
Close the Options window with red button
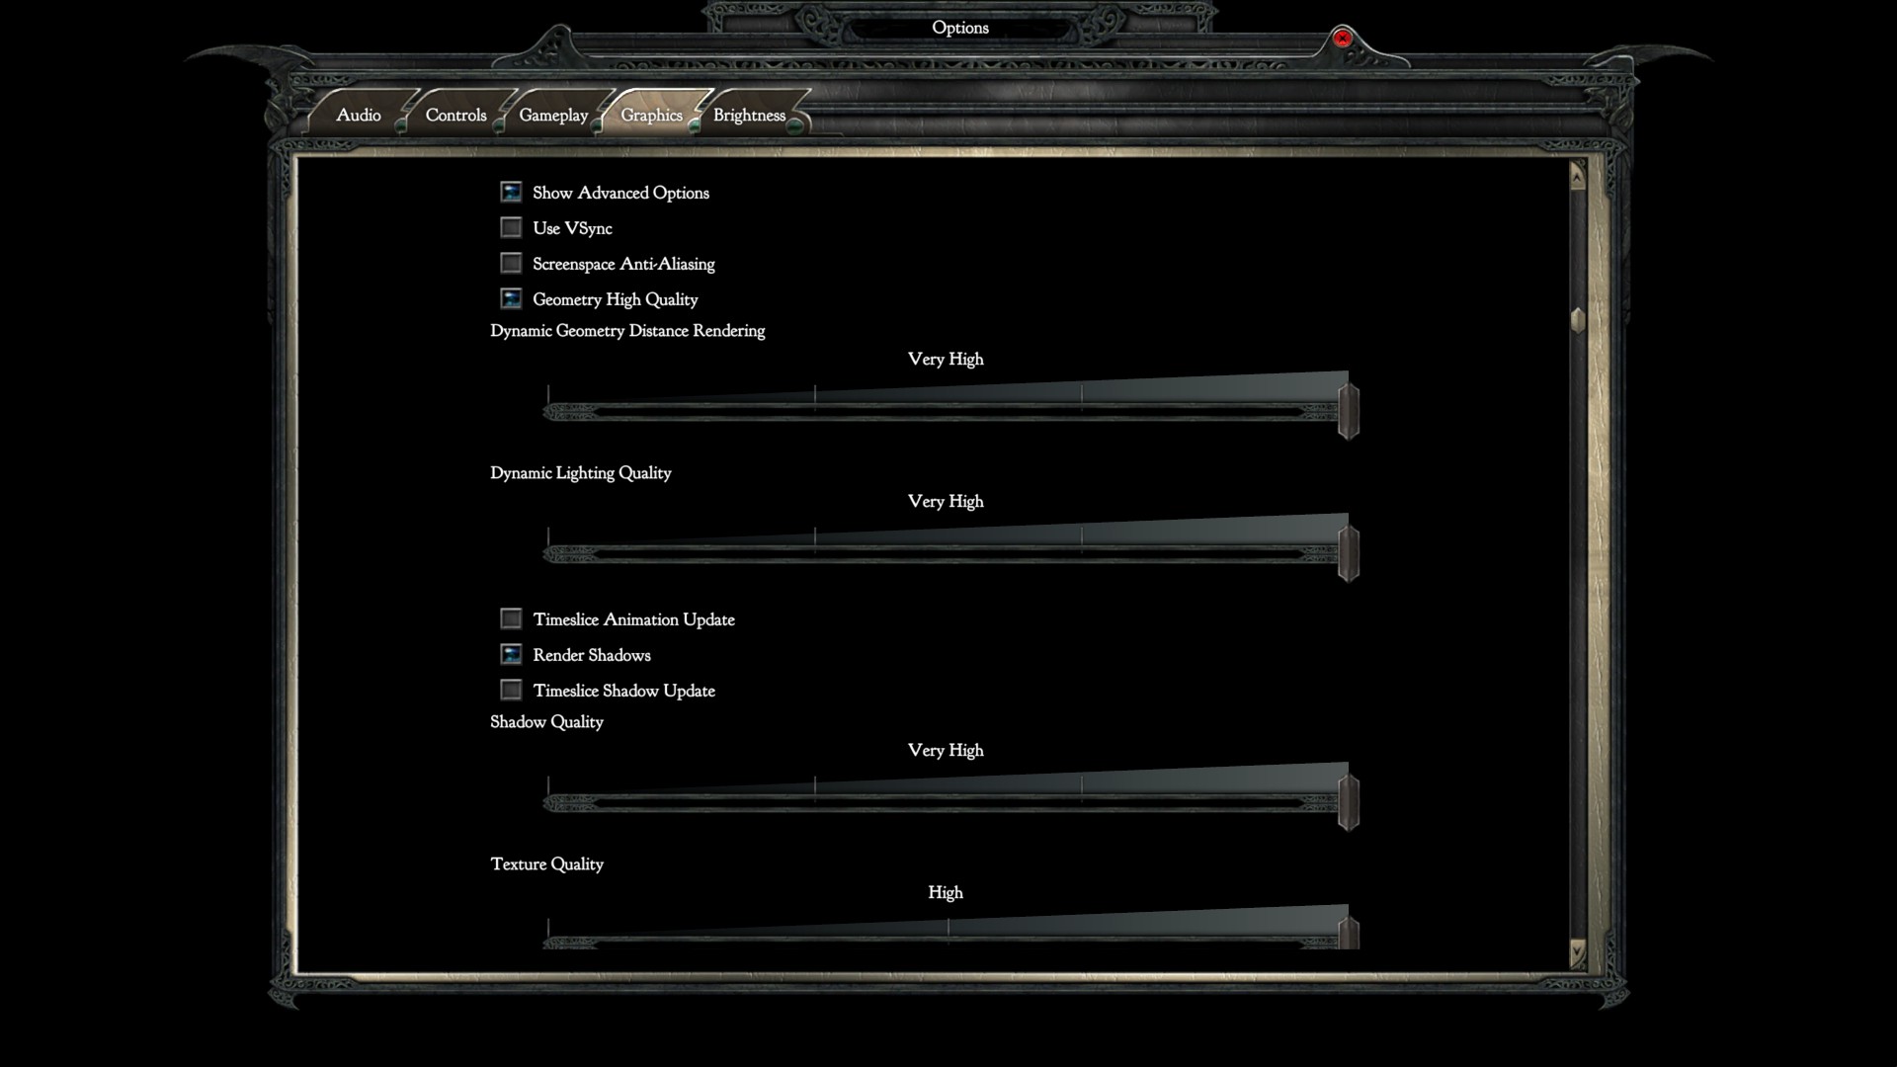tap(1342, 39)
